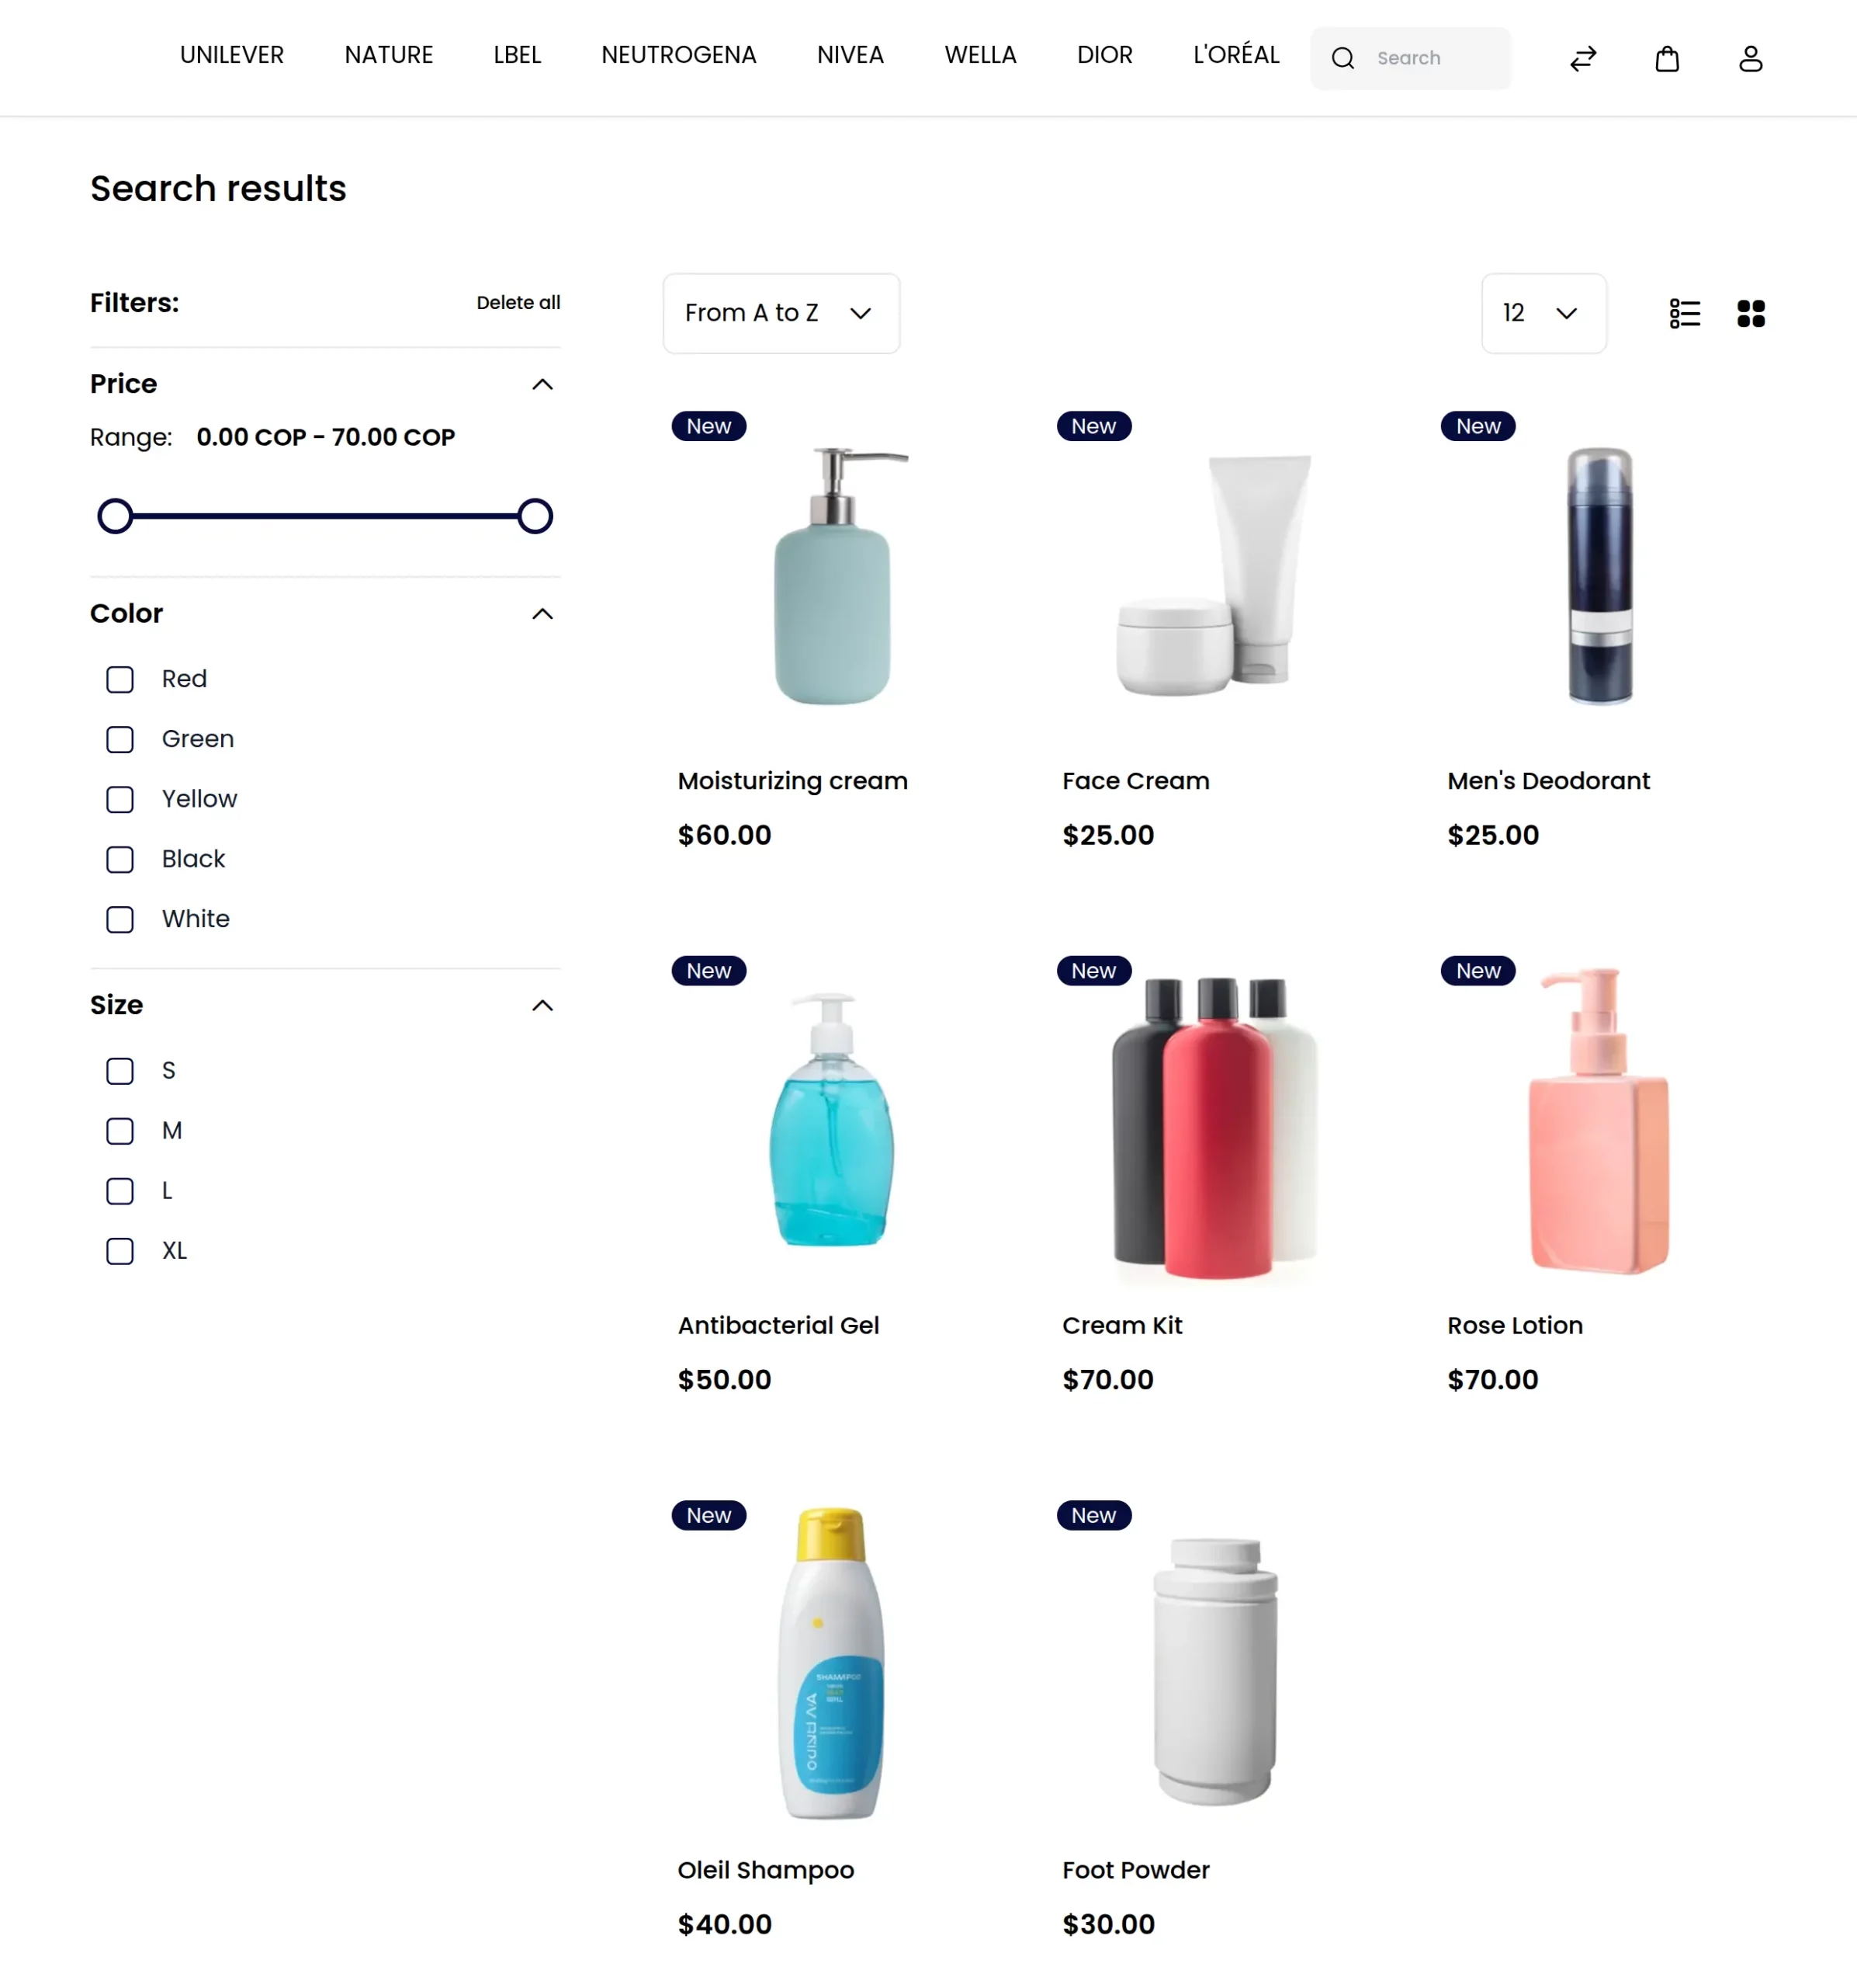Click New badge on Moisturizing cream
Viewport: 1857px width, 1988px height.
click(x=709, y=427)
